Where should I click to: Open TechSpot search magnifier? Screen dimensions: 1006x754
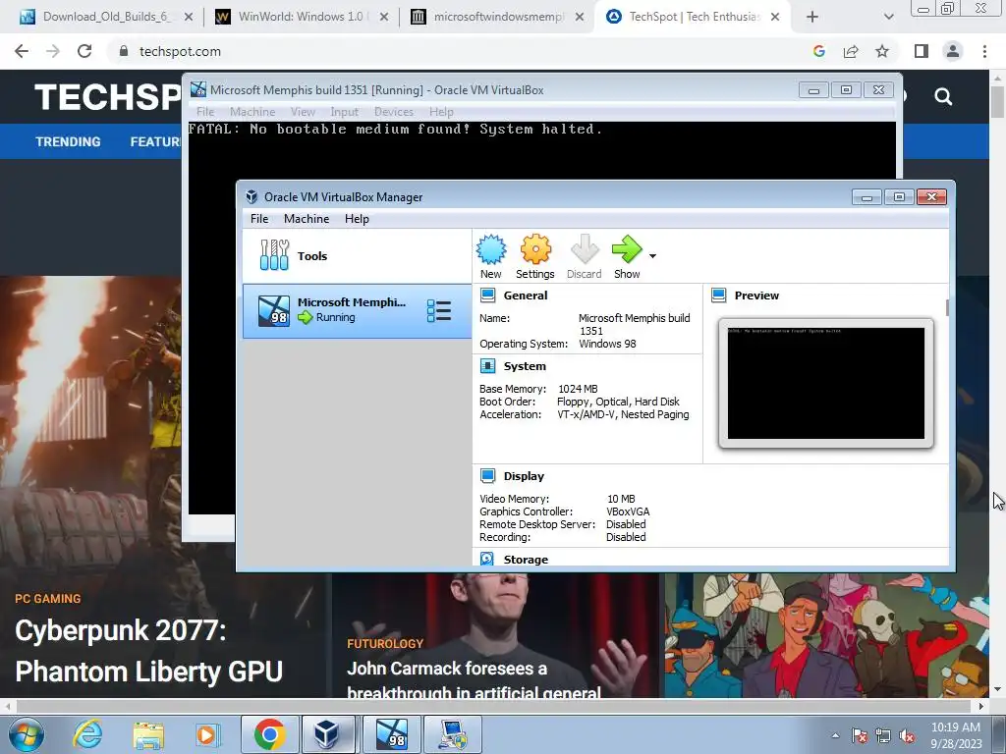pyautogui.click(x=943, y=97)
